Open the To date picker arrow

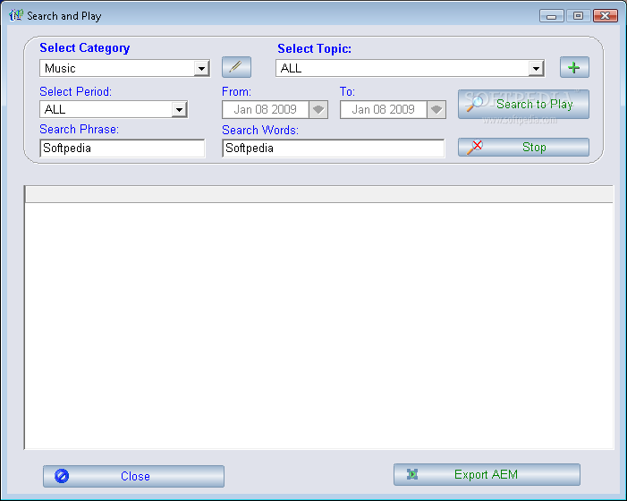[436, 109]
